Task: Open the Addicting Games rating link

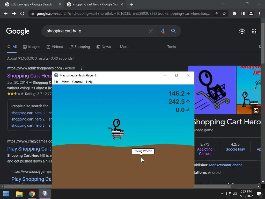Action: (x=205, y=151)
